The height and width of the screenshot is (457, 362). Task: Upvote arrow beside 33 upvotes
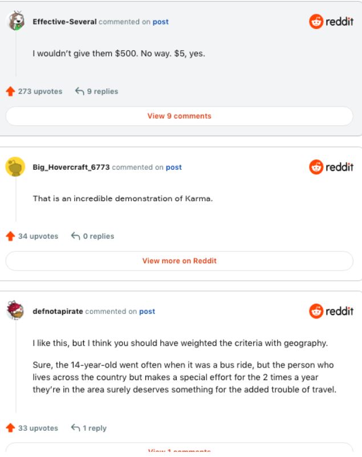click(x=10, y=428)
